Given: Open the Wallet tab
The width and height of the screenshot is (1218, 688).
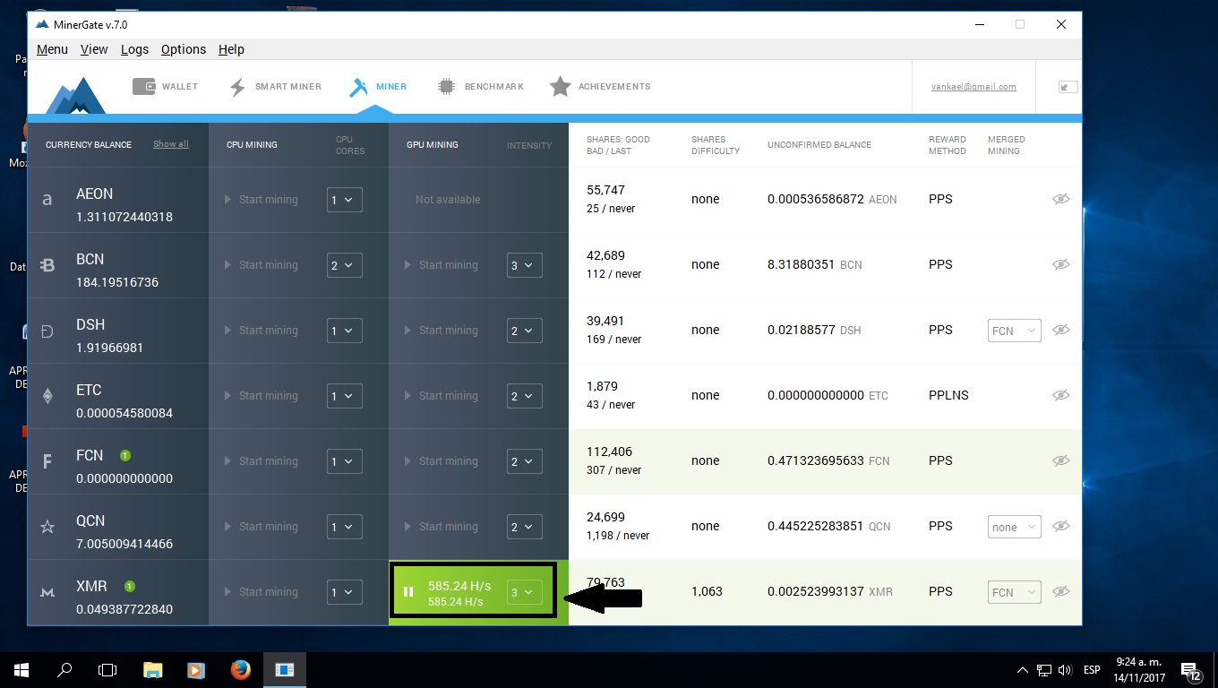Looking at the screenshot, I should pyautogui.click(x=165, y=87).
